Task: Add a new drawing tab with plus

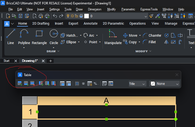Action: [50, 61]
